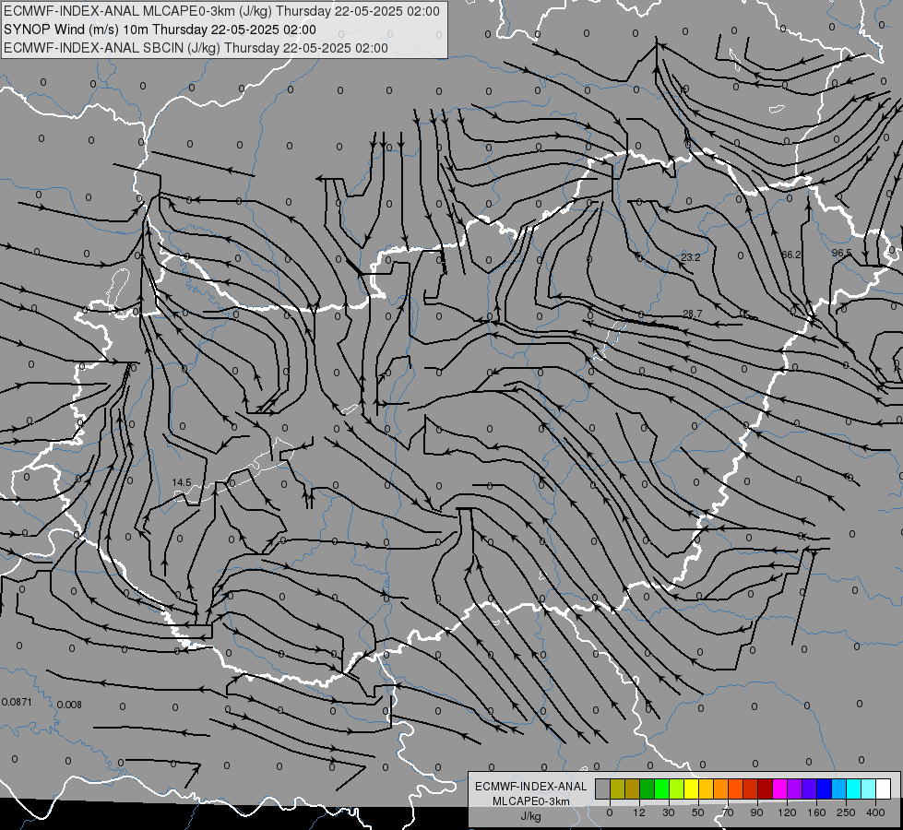Click the MLCAPE0-3km title line

[x=221, y=11]
